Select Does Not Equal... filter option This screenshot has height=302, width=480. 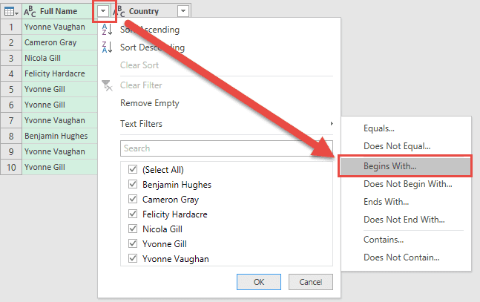click(397, 146)
